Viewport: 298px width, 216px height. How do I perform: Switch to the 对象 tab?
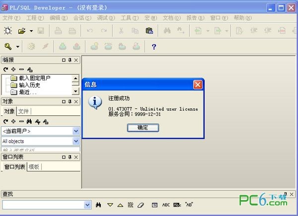(x=9, y=111)
